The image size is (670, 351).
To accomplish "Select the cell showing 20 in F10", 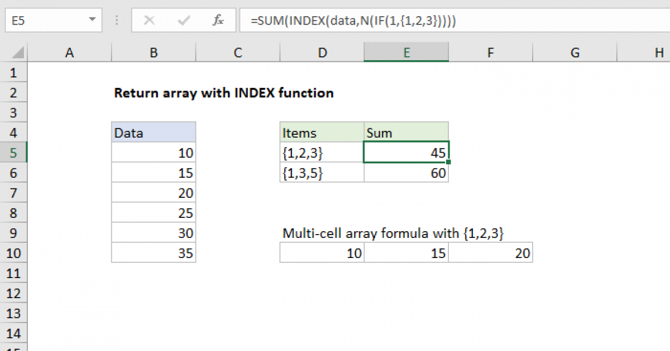I will (x=490, y=253).
